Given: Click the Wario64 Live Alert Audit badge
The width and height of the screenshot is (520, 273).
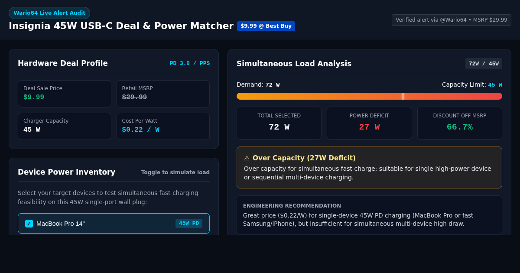Looking at the screenshot, I should 49,13.
